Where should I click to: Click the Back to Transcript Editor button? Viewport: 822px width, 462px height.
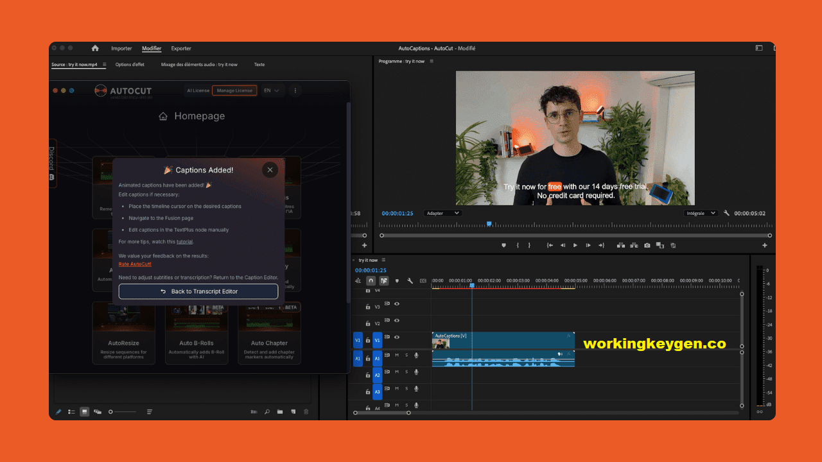(x=198, y=291)
